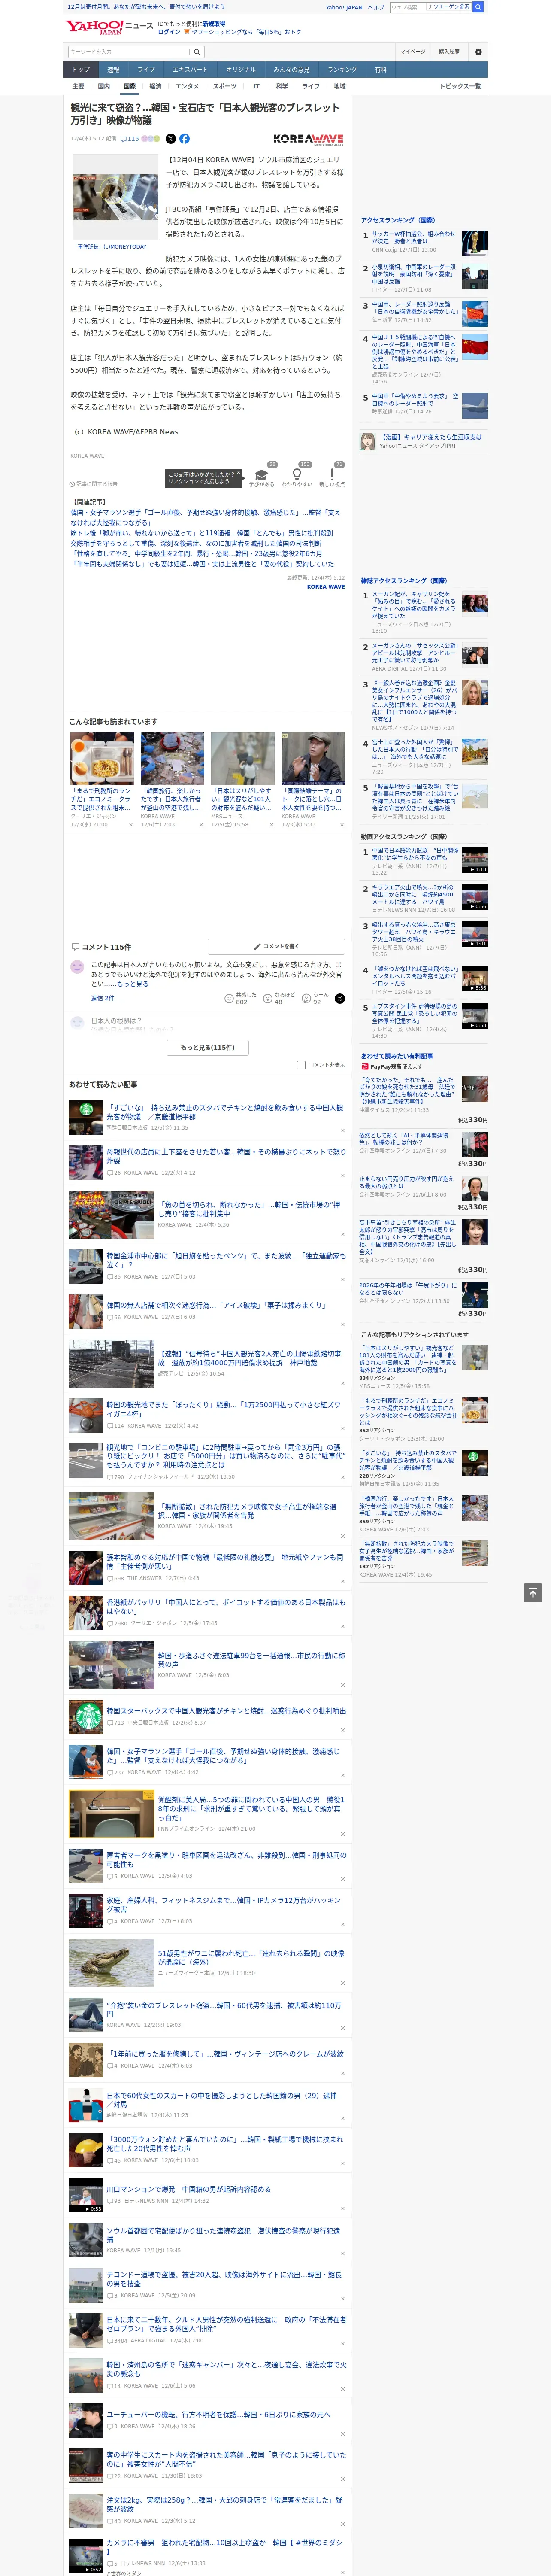Open settings via the gear icon
Screen dimensions: 551x2576
coord(478,52)
